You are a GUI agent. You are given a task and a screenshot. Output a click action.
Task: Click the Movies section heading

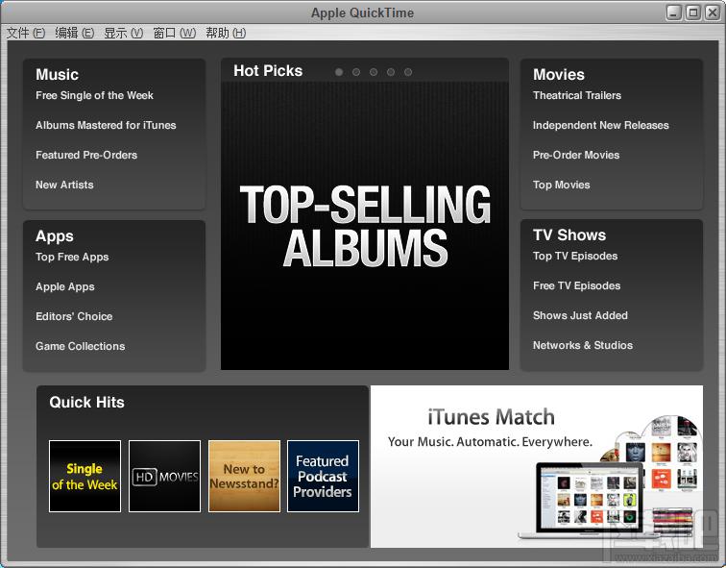pyautogui.click(x=558, y=75)
